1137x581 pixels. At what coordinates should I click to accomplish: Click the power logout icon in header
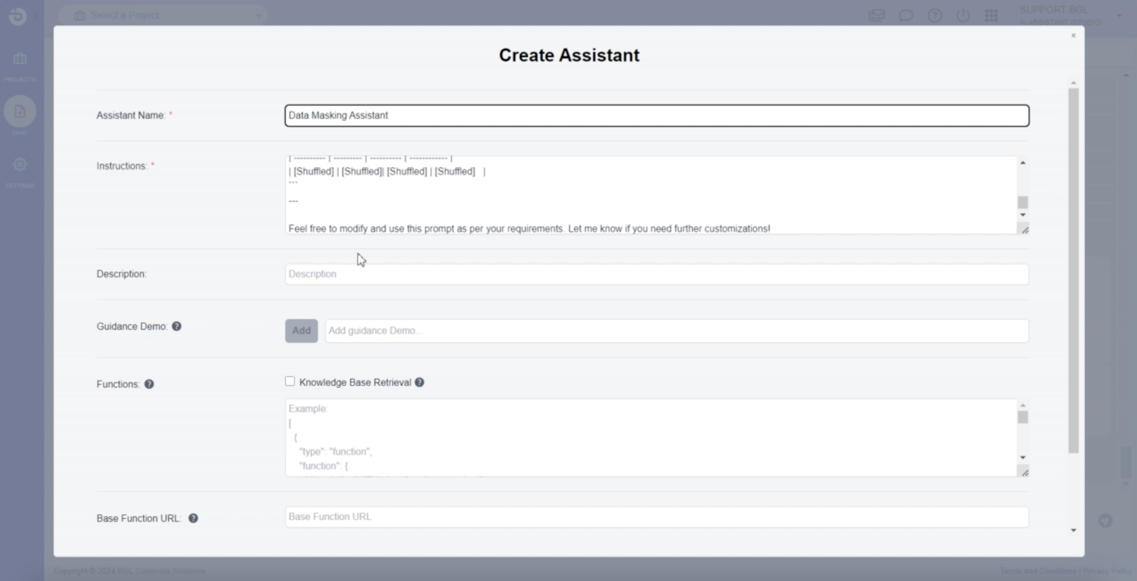(963, 15)
